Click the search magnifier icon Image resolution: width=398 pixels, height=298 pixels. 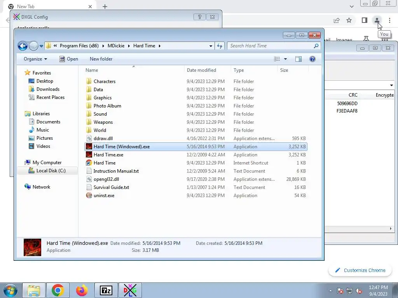(x=316, y=46)
